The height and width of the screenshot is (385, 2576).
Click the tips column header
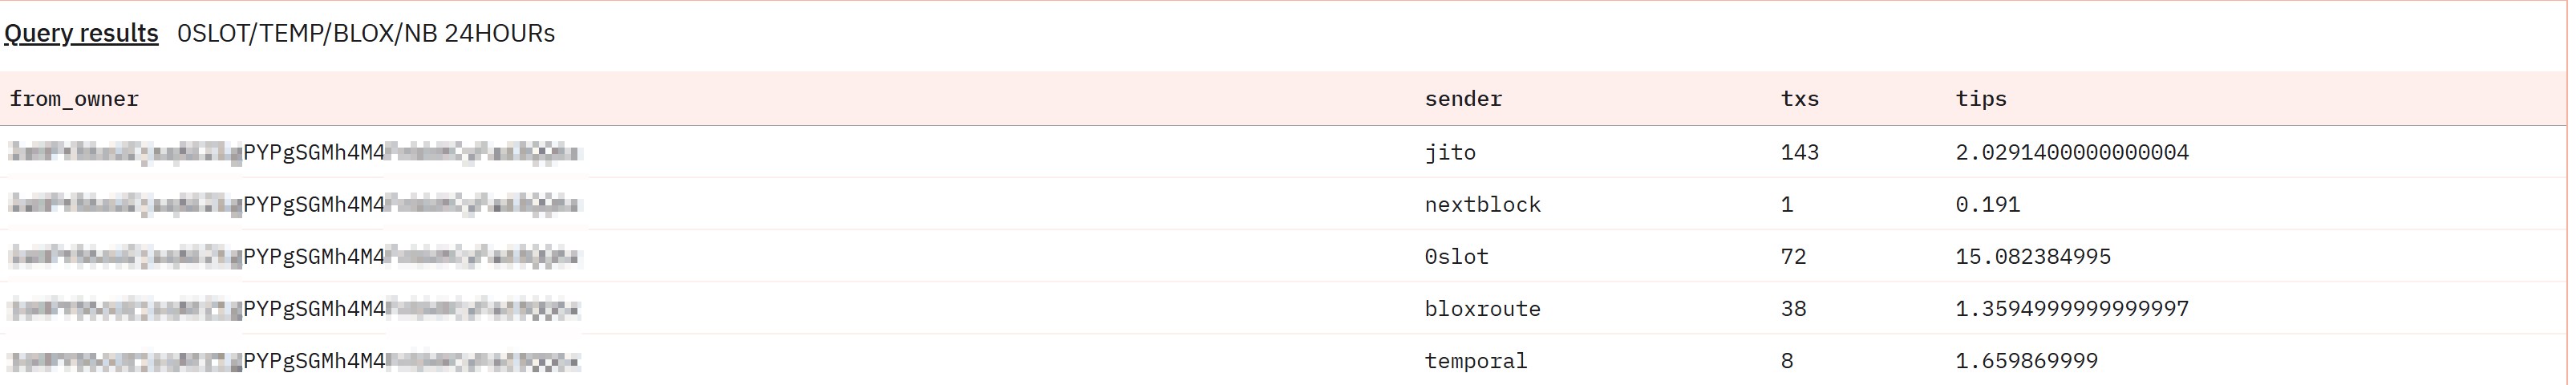[1981, 99]
